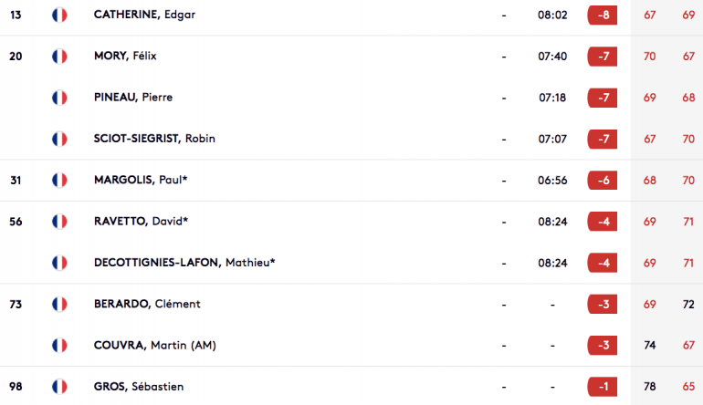Image resolution: width=703 pixels, height=405 pixels.
Task: Click the -3 badge in Berardo's row
Action: [603, 304]
